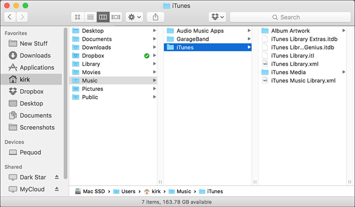Select iTunes folder in second column
355x207 pixels.
(208, 47)
